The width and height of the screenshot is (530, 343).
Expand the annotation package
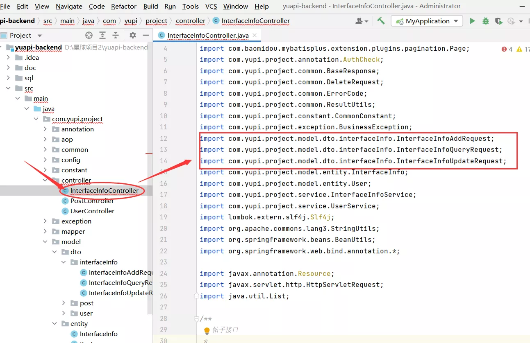click(45, 129)
